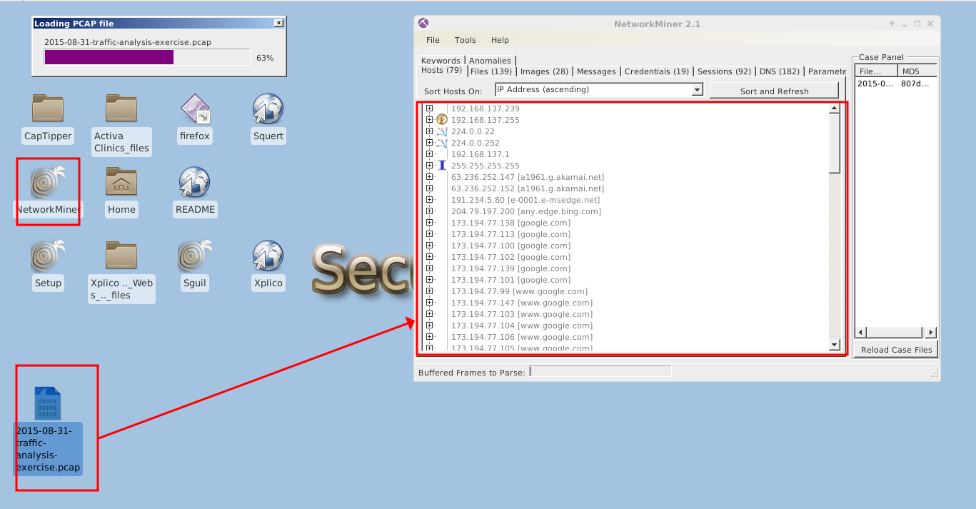
Task: Select host 173.194.77.103 [www.google.com]
Action: tap(521, 314)
